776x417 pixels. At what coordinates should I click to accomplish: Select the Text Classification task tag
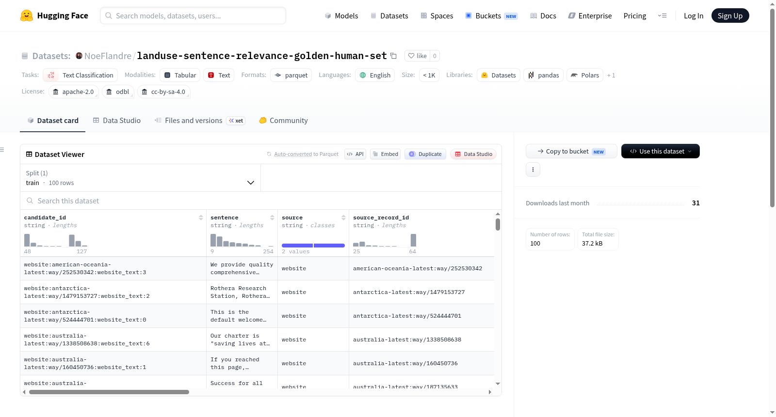pos(81,75)
